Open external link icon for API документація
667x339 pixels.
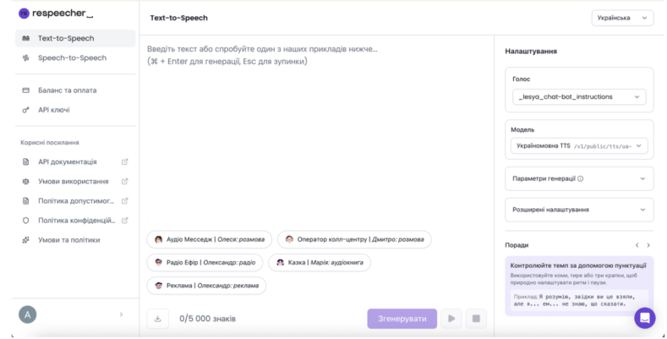tap(125, 161)
